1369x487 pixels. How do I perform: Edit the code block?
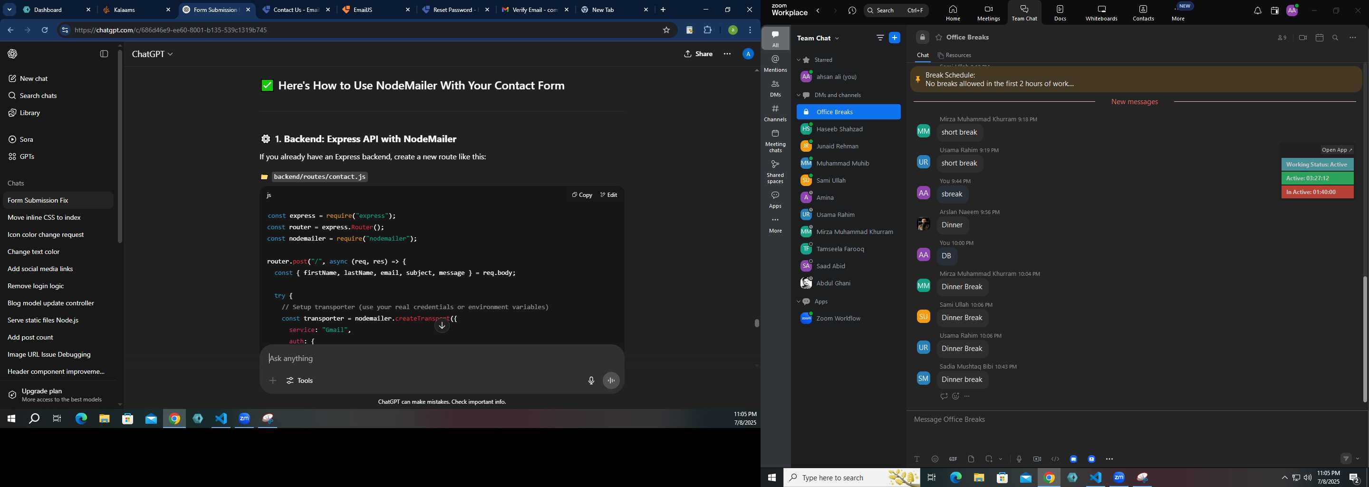(x=608, y=195)
